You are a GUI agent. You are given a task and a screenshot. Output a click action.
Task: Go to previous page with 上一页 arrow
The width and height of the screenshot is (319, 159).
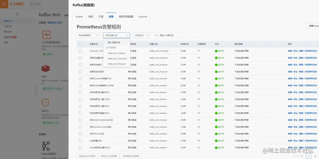click(298, 156)
